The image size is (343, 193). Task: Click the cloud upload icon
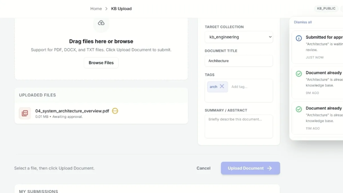(x=101, y=23)
